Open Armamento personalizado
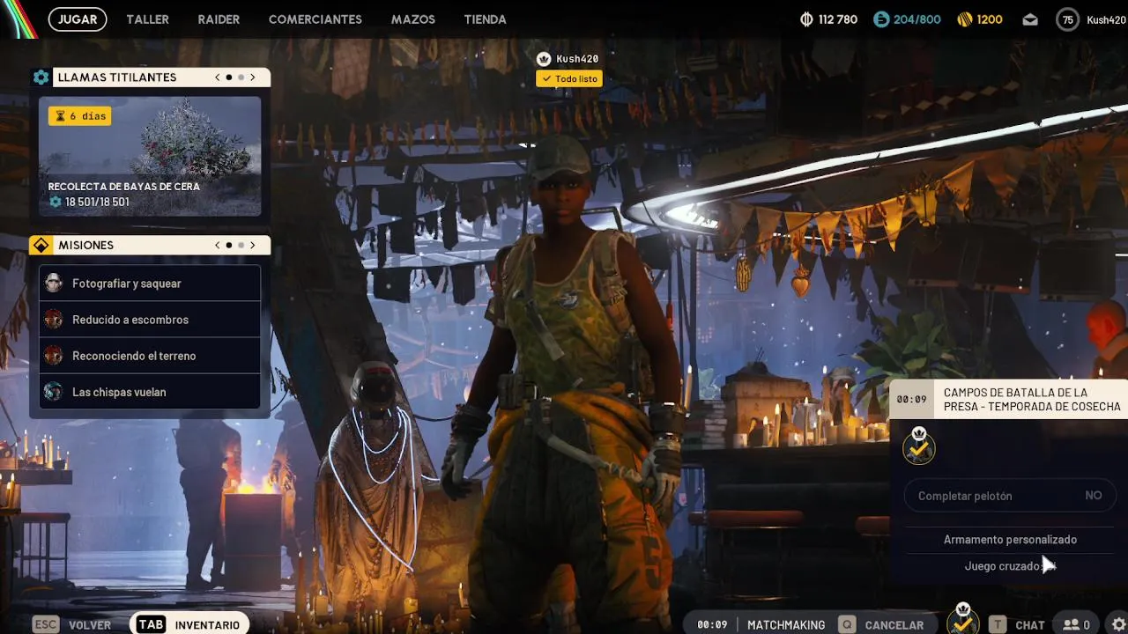The width and height of the screenshot is (1128, 634). [1010, 540]
